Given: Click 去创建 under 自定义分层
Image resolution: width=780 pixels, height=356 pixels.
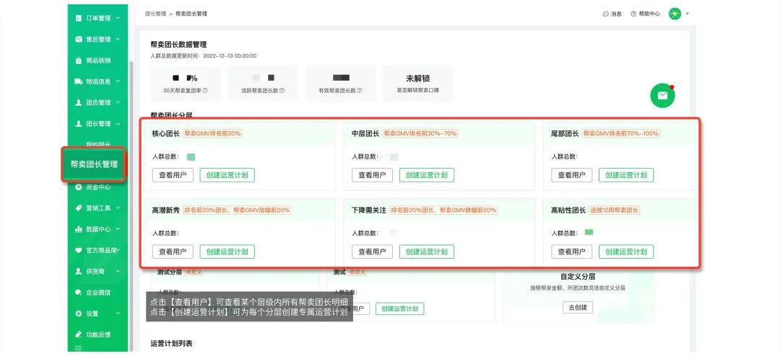Looking at the screenshot, I should (577, 307).
